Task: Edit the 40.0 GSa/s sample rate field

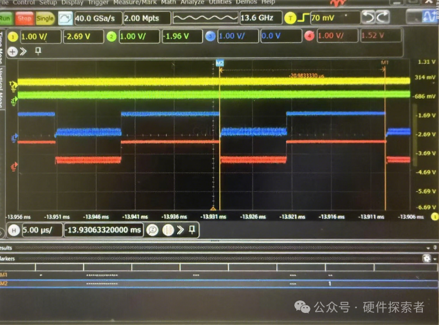Action: (x=98, y=18)
